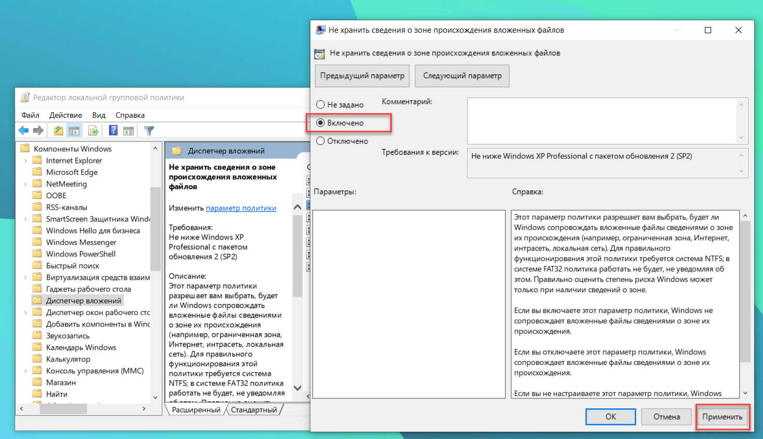Open the параметр политики link

pyautogui.click(x=241, y=208)
